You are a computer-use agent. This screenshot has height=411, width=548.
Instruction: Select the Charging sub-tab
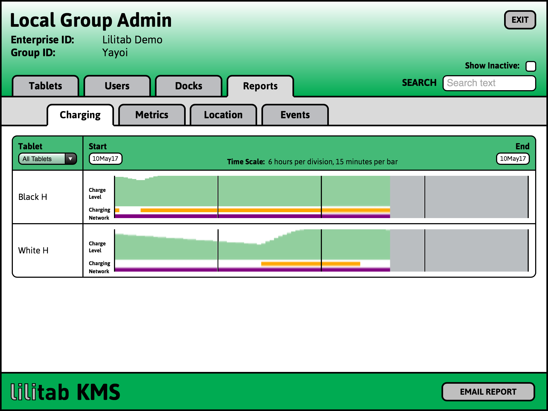pyautogui.click(x=80, y=115)
